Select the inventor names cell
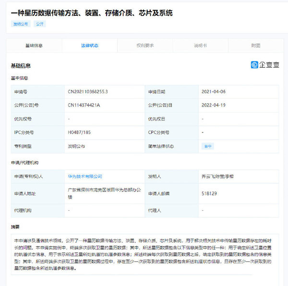288x286 pixels. [239, 177]
